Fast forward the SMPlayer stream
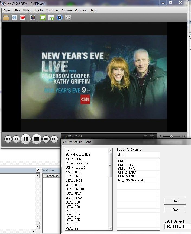Image resolution: width=191 pixels, height=234 pixels. [46, 139]
